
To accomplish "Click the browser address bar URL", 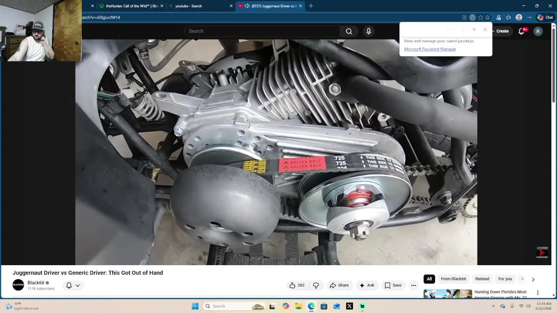I will click(101, 17).
